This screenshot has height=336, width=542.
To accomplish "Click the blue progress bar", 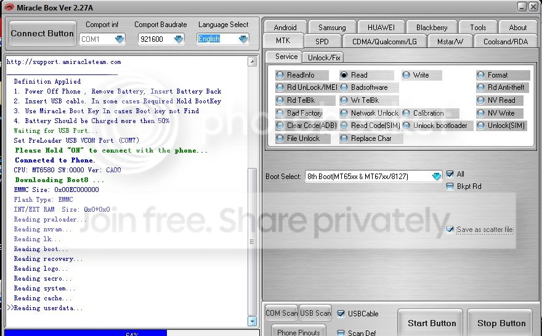I will pyautogui.click(x=85, y=333).
